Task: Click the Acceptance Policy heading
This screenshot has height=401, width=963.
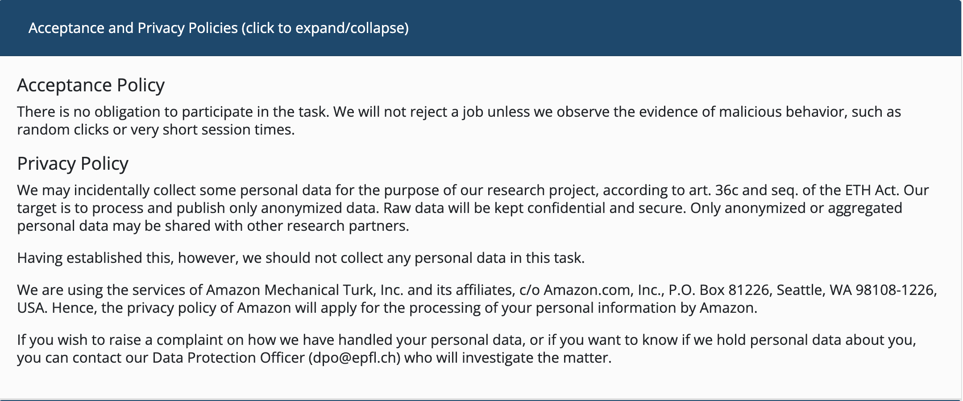Action: 91,85
